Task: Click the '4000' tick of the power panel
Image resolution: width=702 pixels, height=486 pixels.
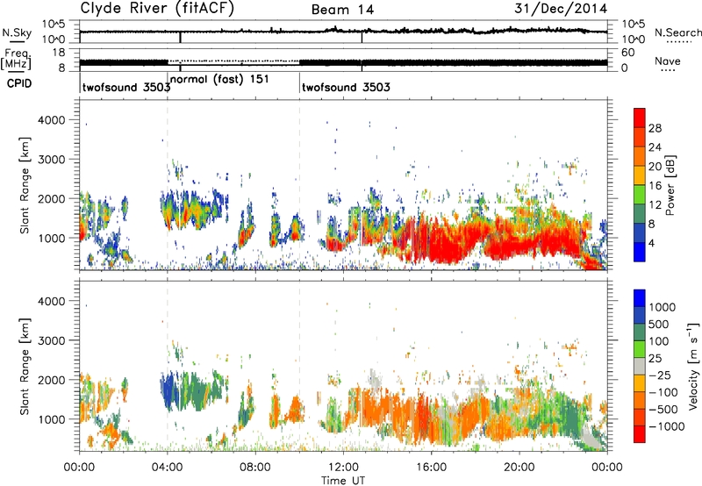Action: tap(51, 120)
